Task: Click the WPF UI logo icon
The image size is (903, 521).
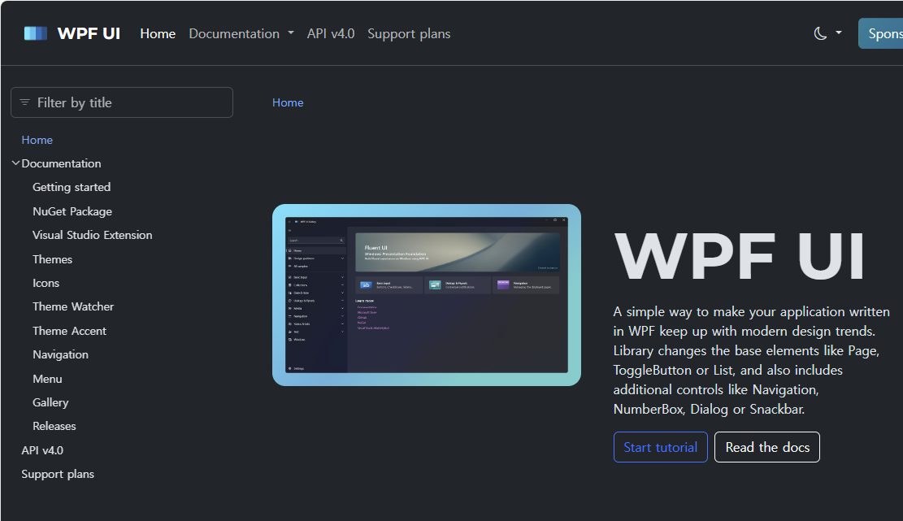Action: 35,33
